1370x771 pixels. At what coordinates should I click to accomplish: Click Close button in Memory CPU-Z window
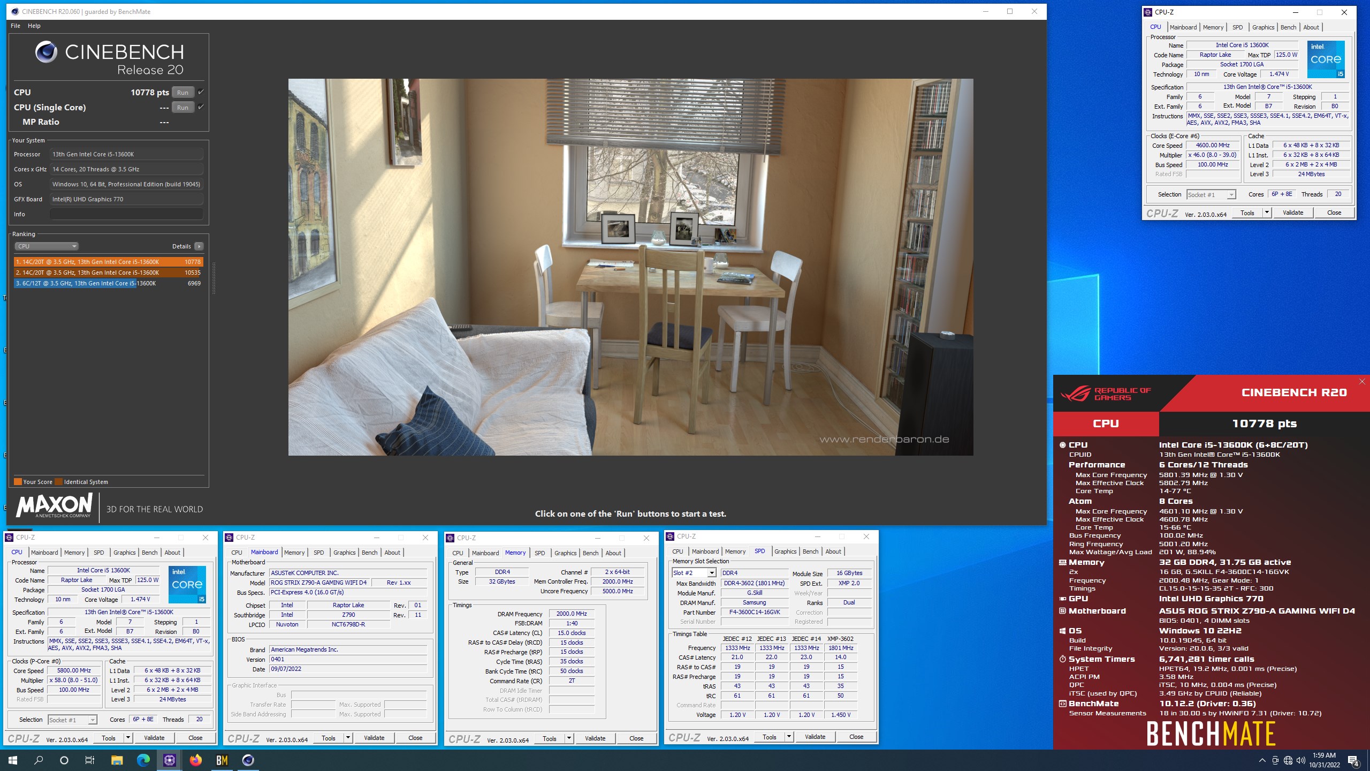(636, 738)
